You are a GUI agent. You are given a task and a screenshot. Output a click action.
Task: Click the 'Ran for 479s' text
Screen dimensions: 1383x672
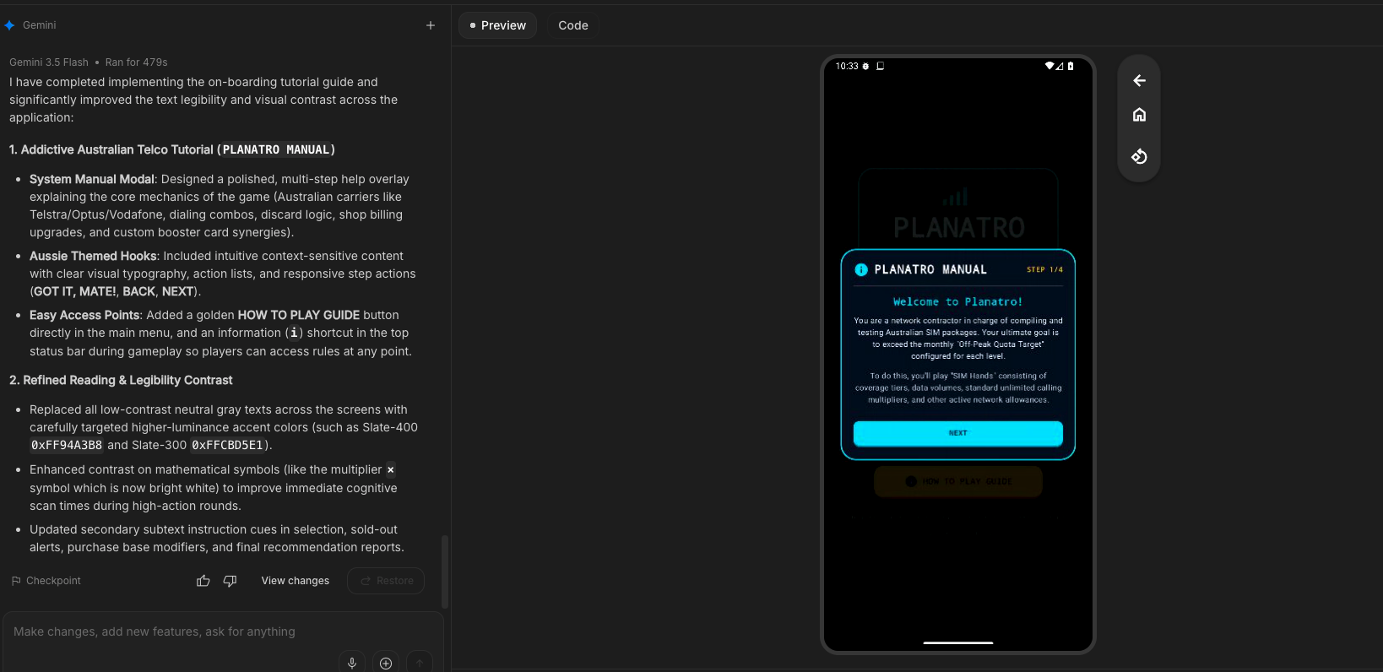[x=137, y=62]
